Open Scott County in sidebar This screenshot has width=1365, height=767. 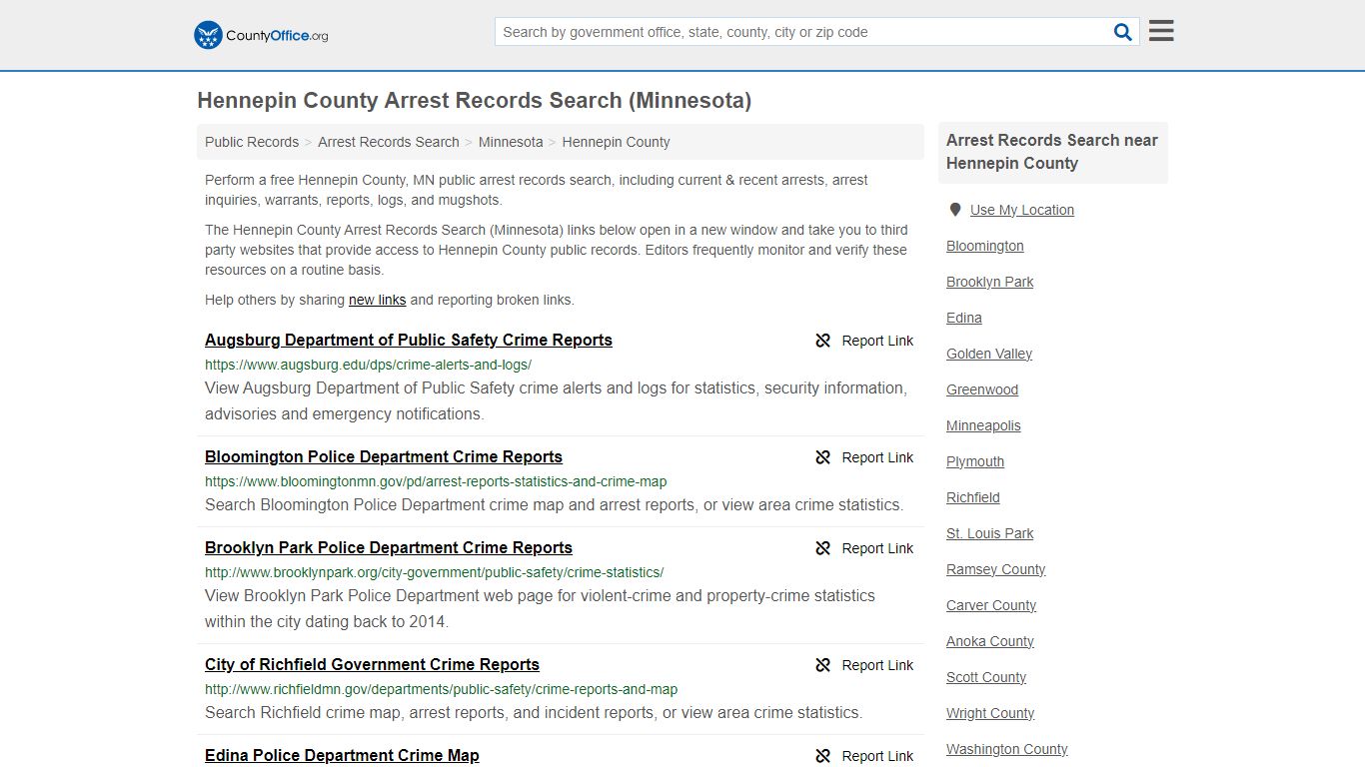pyautogui.click(x=986, y=677)
